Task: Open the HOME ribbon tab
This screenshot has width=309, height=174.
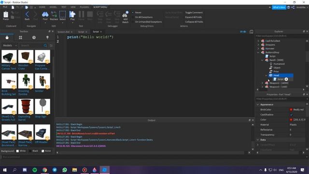Action: pos(42,7)
